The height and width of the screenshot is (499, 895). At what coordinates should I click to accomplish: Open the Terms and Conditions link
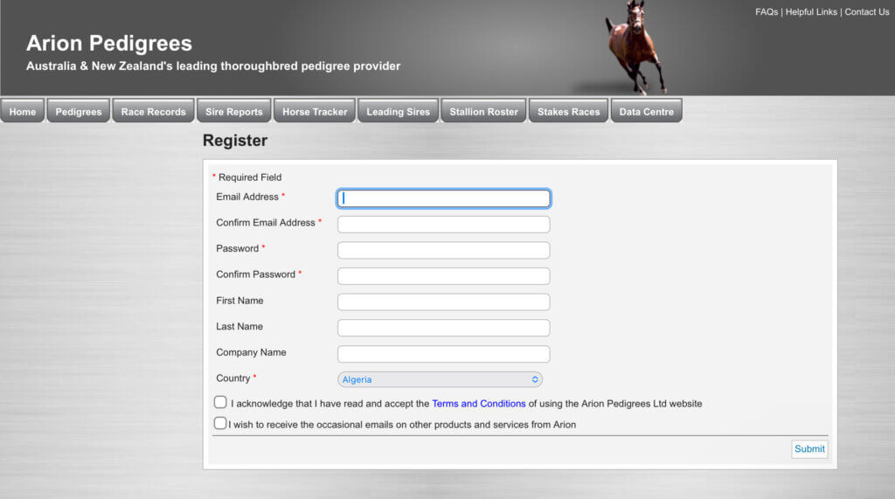click(478, 404)
